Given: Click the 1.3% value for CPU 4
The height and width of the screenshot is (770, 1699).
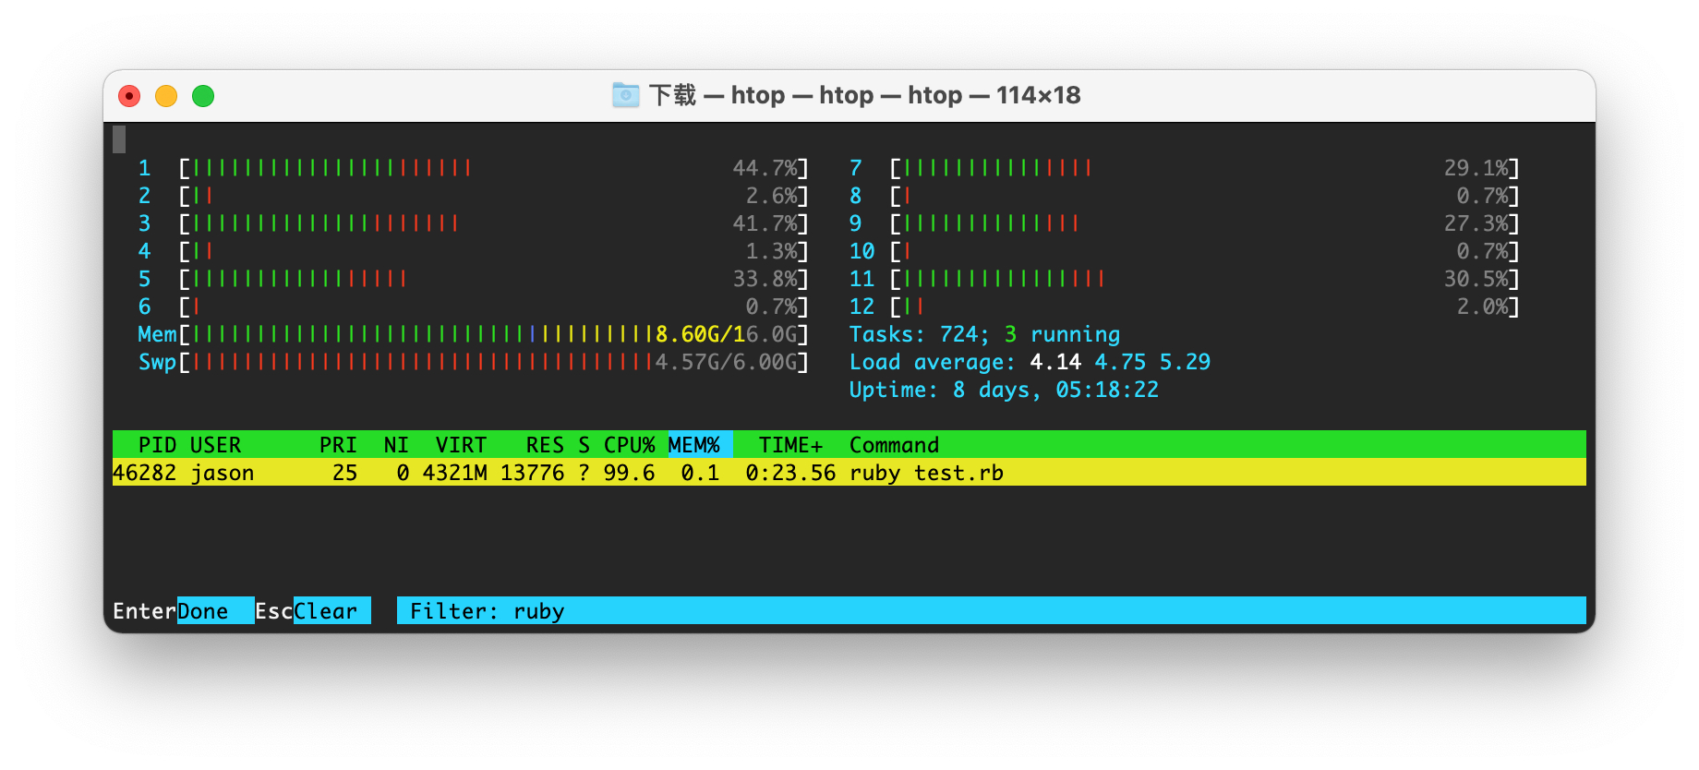Looking at the screenshot, I should pos(771,251).
